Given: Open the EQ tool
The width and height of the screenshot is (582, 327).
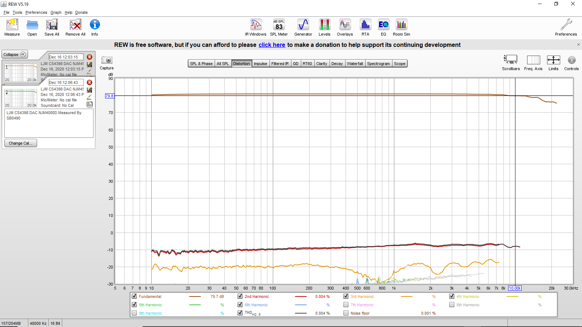Looking at the screenshot, I should pos(383,28).
